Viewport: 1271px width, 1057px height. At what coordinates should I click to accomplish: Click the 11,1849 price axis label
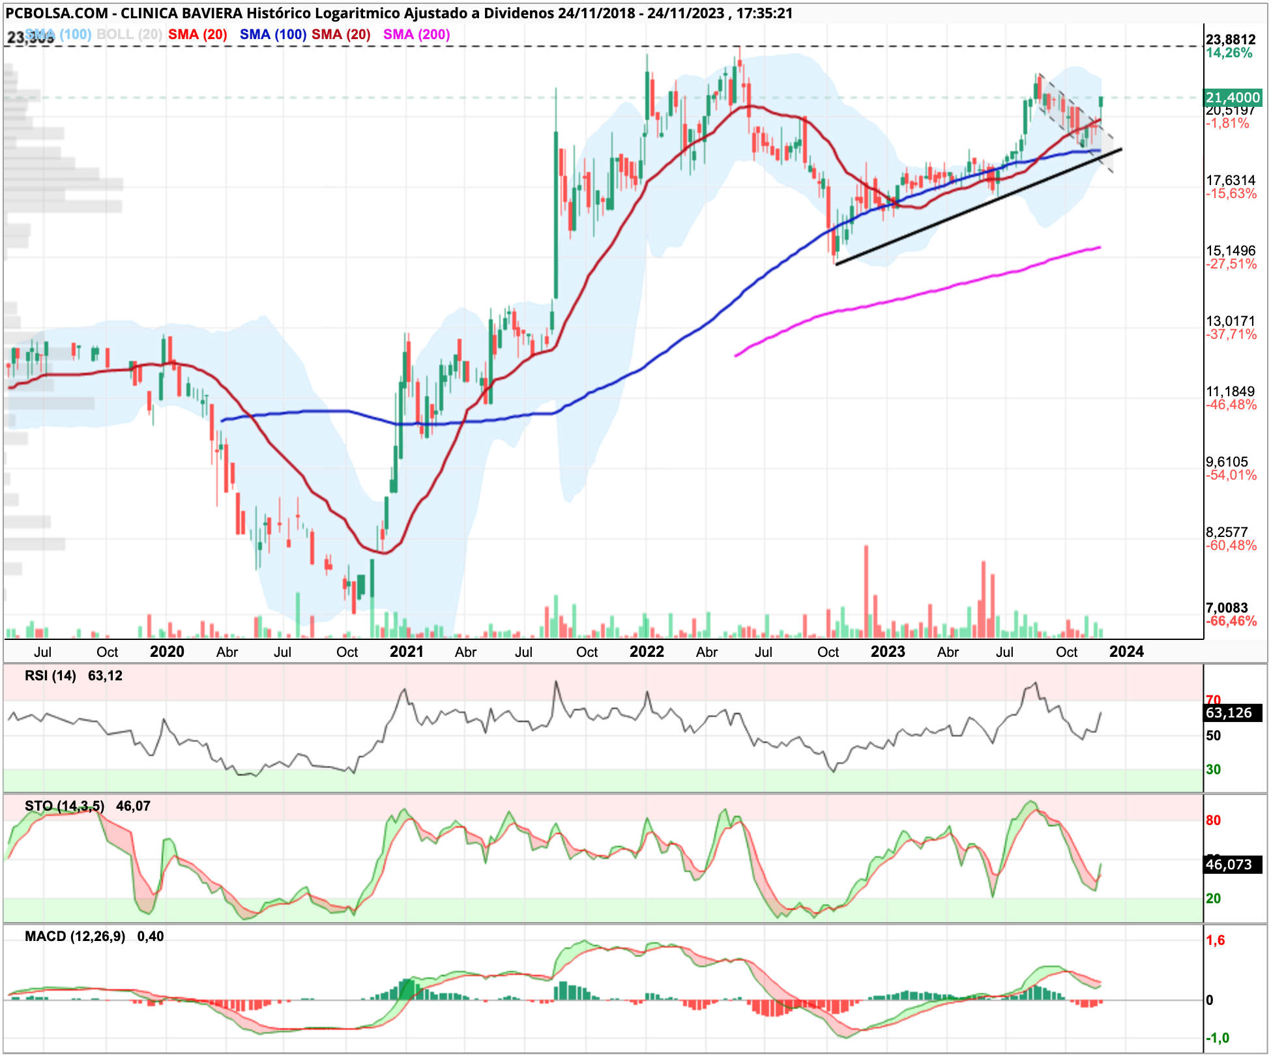coord(1231,392)
